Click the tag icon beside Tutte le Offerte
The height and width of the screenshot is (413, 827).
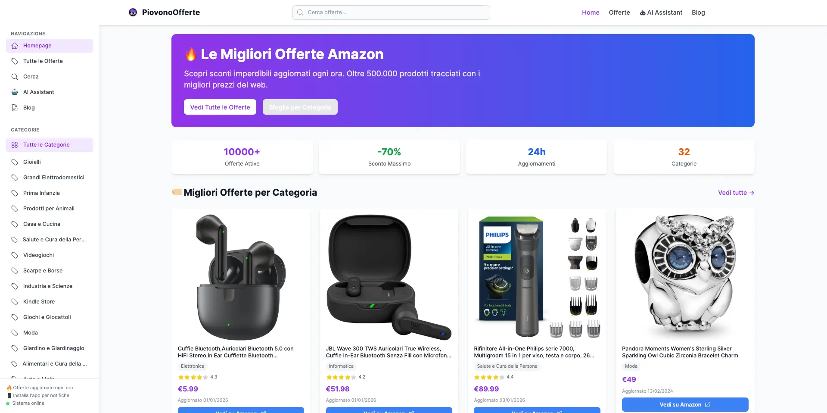click(x=15, y=61)
